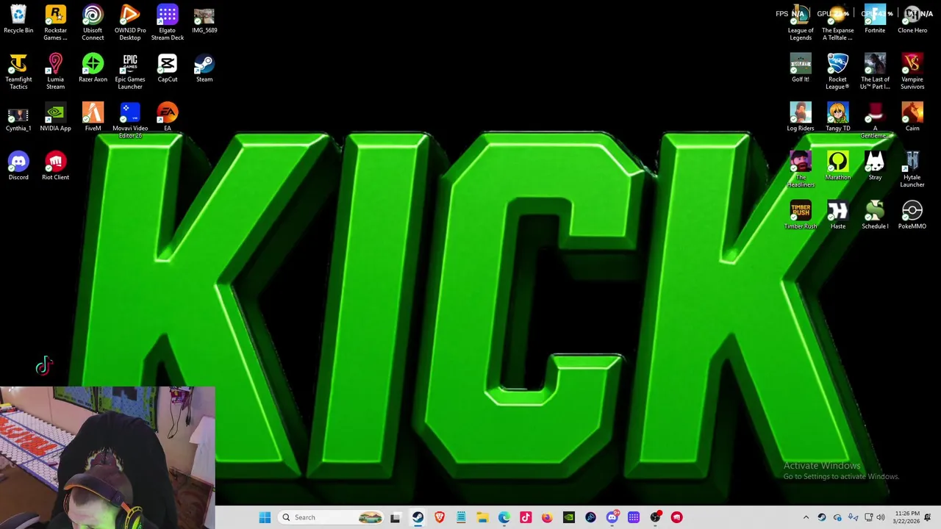This screenshot has height=529, width=941.
Task: Open Firefox from the taskbar
Action: (547, 517)
